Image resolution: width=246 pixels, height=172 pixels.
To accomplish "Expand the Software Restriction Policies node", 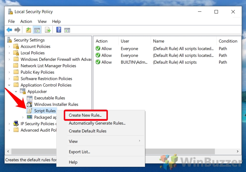I will coord(9,79).
